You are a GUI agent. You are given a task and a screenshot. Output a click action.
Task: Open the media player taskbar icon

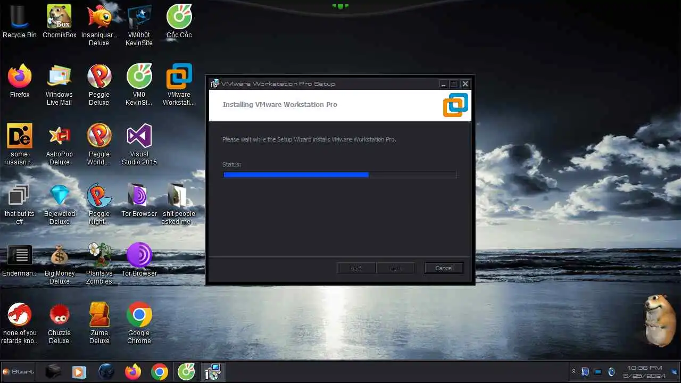(79, 372)
